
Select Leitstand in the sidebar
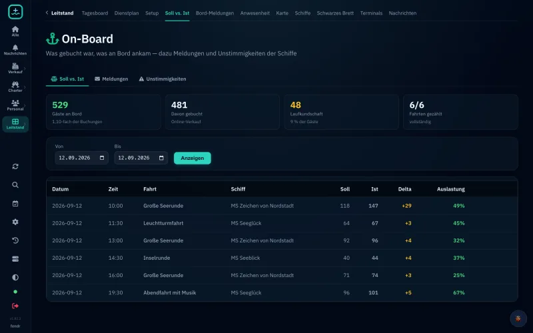pyautogui.click(x=15, y=124)
